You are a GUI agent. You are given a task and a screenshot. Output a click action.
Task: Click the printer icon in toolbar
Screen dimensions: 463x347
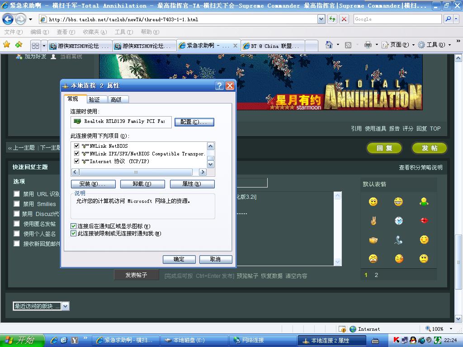(368, 45)
